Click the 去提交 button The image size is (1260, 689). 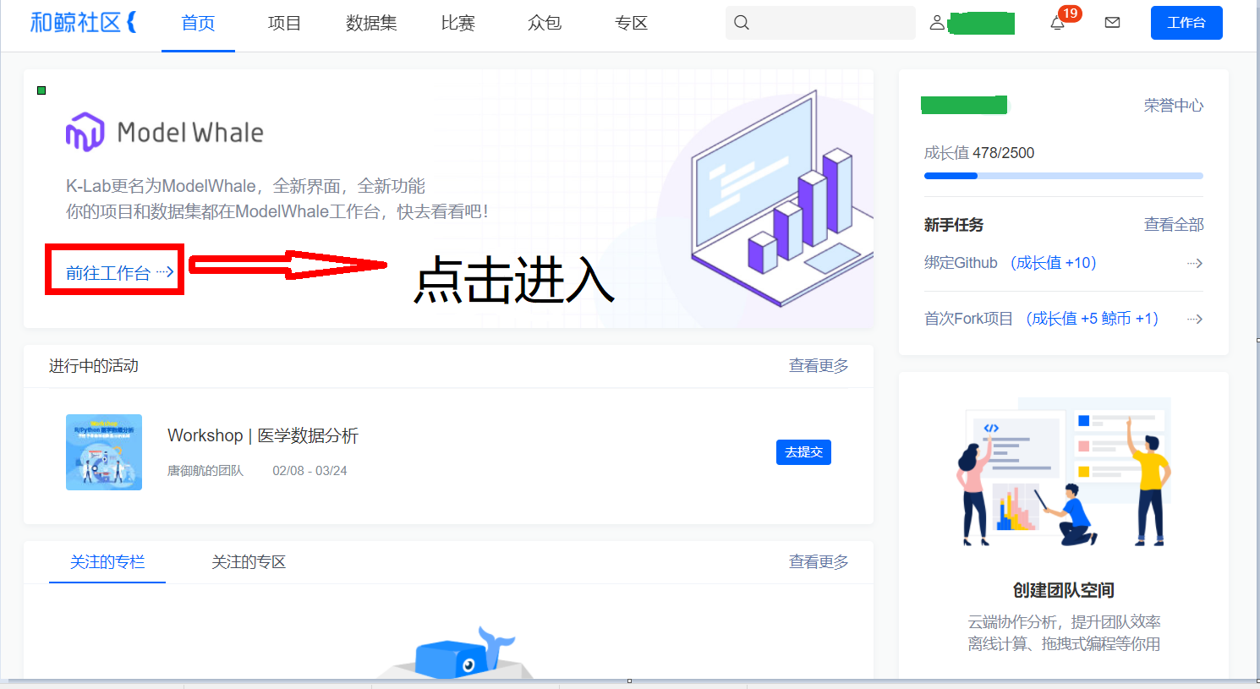pyautogui.click(x=803, y=452)
